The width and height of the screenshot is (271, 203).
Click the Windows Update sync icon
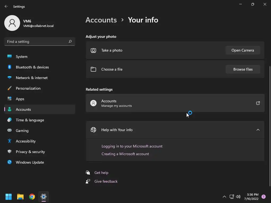pos(10,162)
